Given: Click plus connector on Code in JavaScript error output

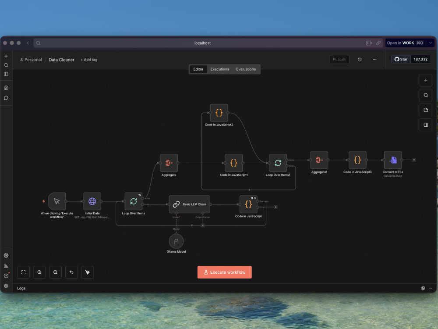Looking at the screenshot, I should pos(276,207).
